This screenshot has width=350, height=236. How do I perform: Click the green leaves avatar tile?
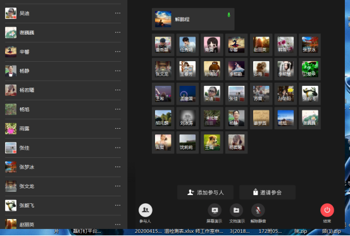[310, 69]
